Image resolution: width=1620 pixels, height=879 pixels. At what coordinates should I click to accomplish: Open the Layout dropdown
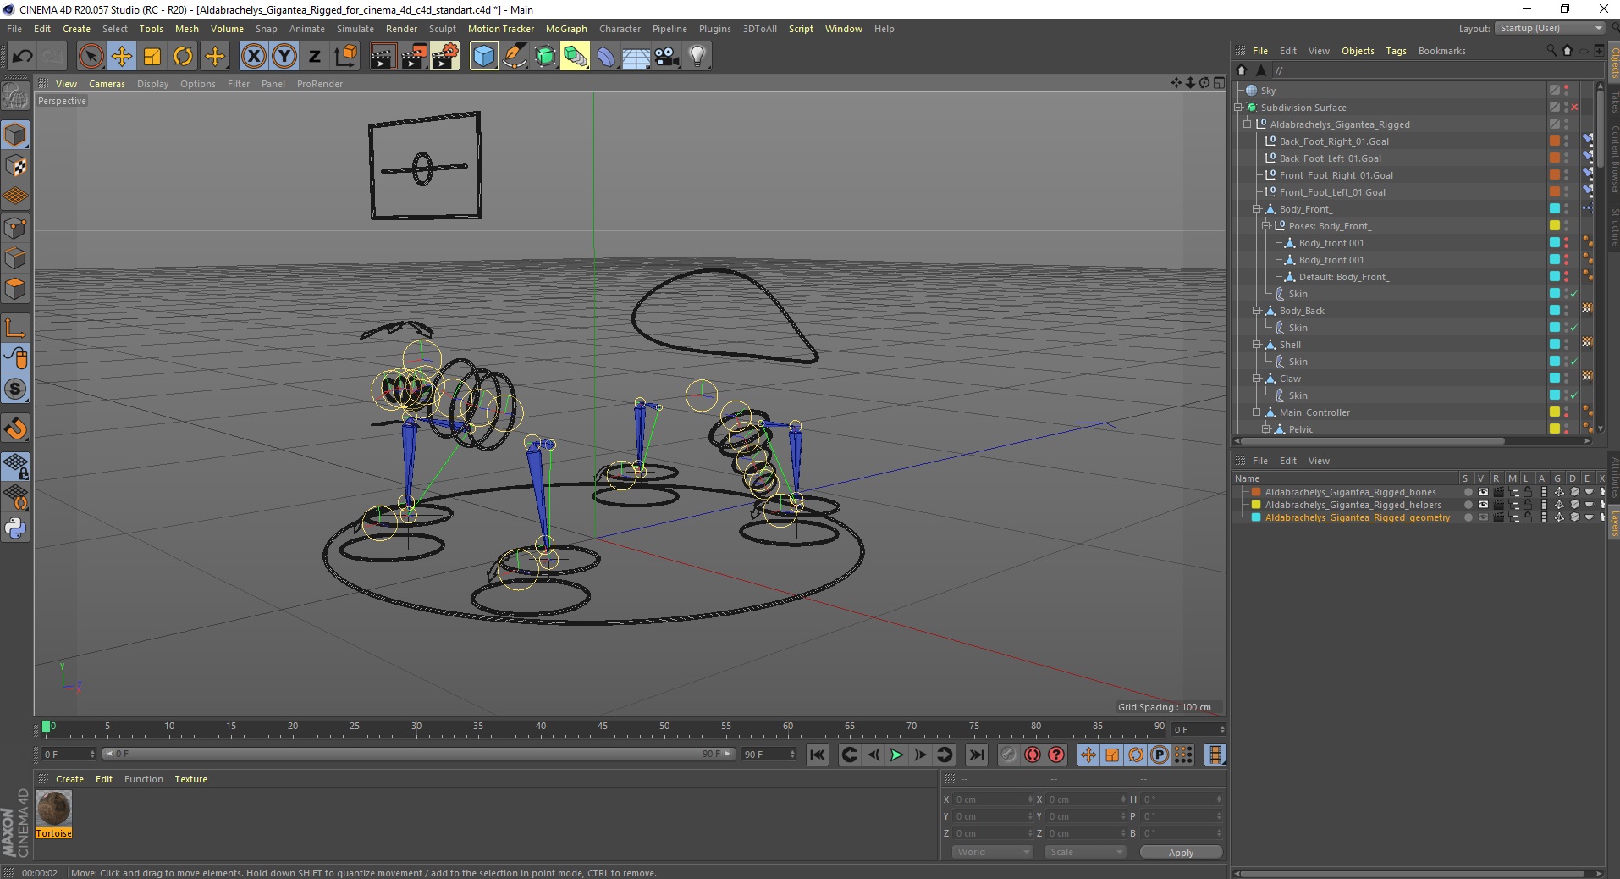(x=1550, y=28)
